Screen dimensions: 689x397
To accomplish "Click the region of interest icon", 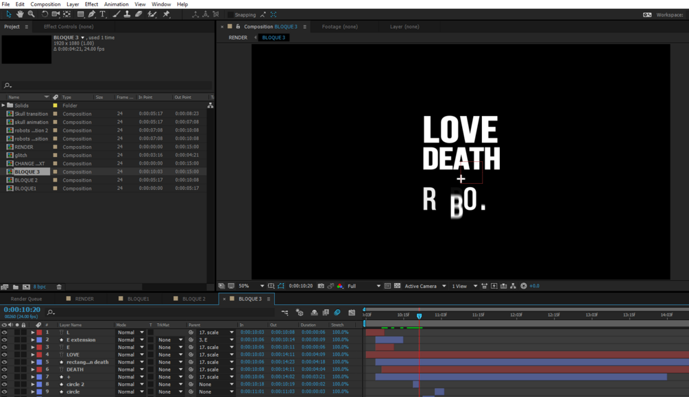I will (x=387, y=286).
